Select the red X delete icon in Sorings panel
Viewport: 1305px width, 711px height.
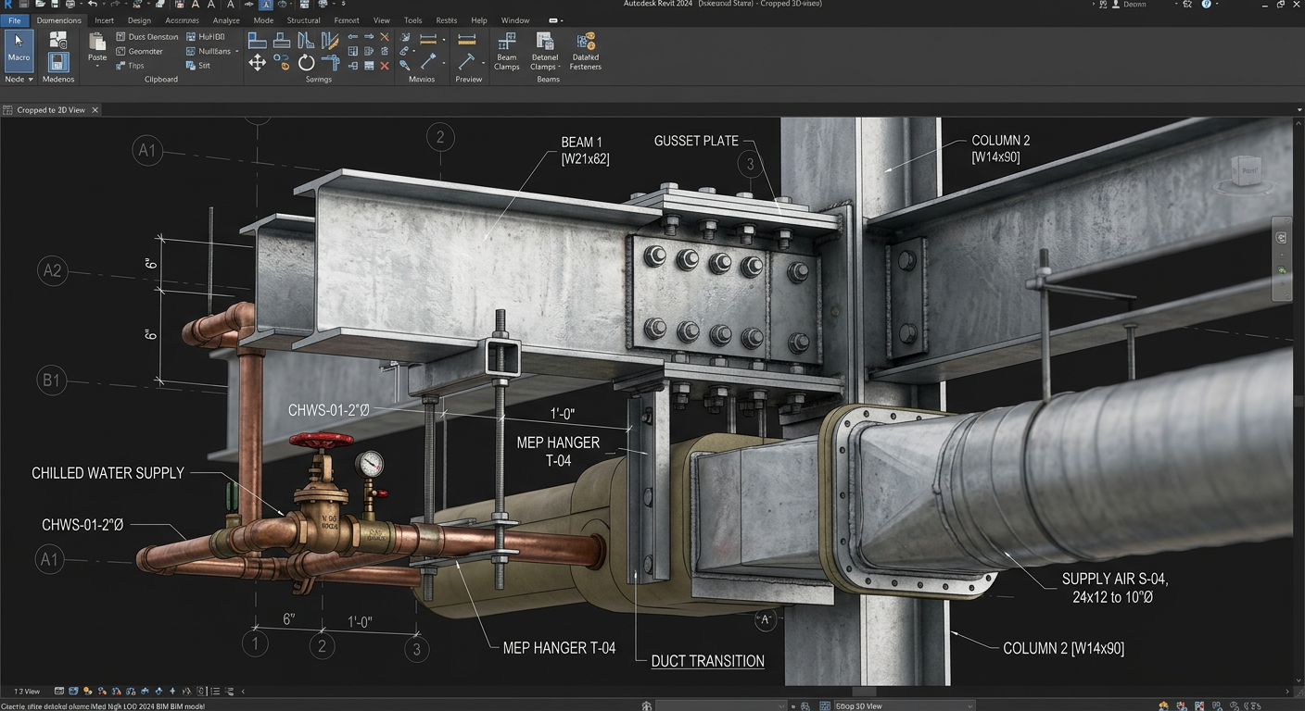point(384,66)
